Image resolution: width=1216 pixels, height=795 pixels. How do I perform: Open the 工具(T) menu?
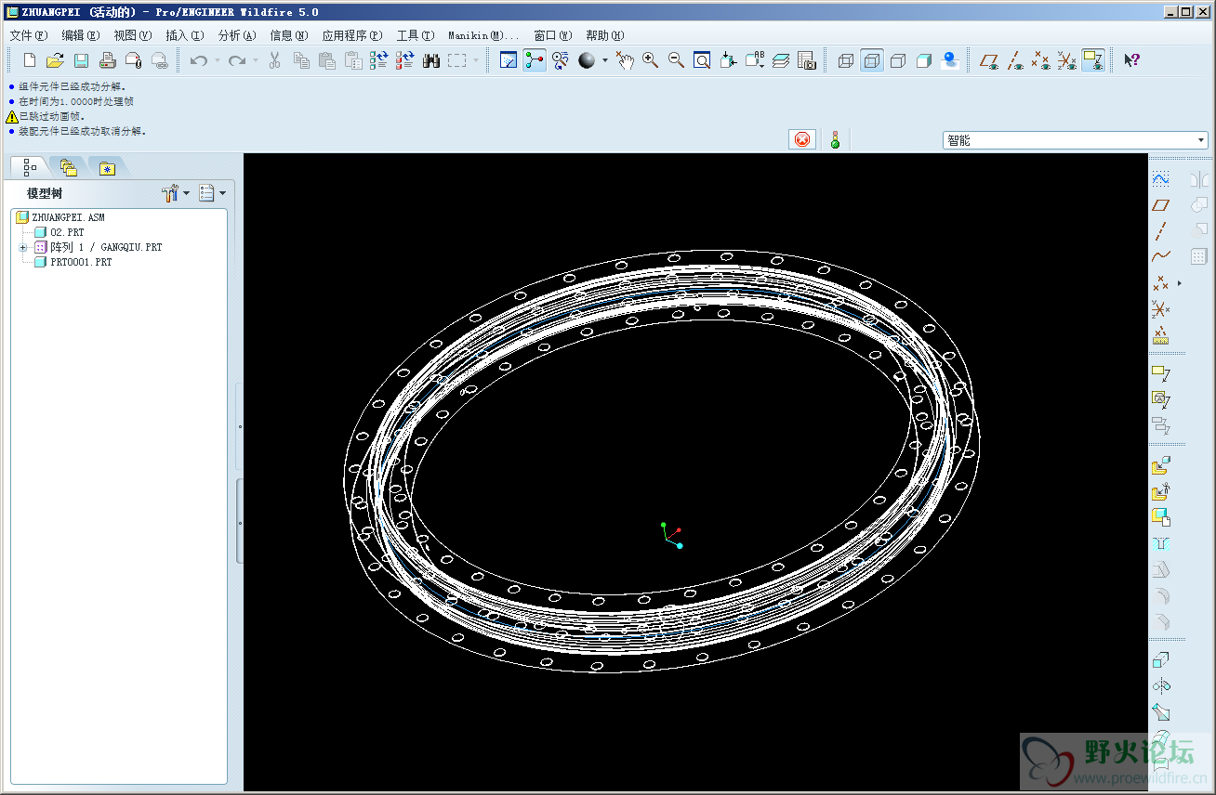415,35
